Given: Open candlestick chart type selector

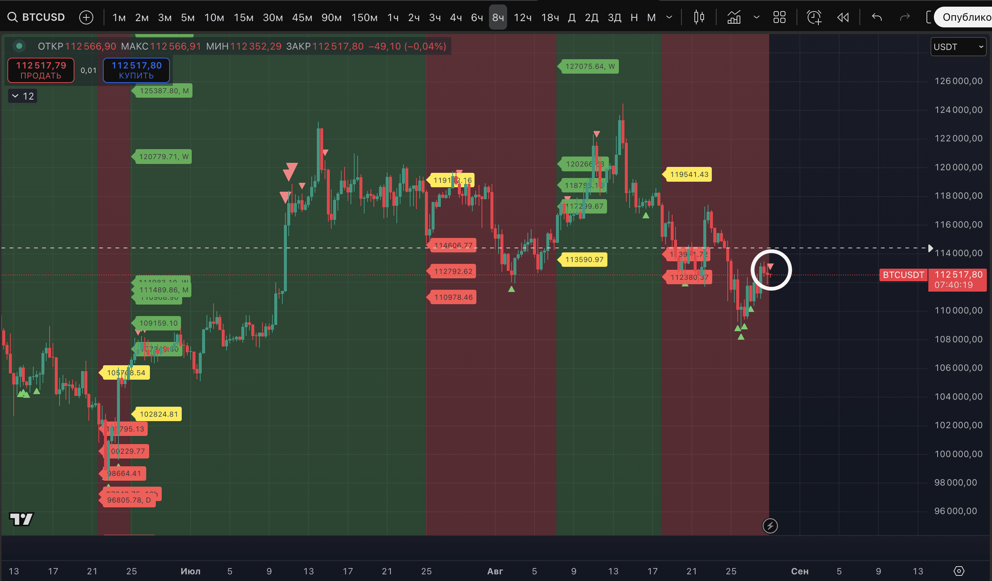Looking at the screenshot, I should [699, 17].
